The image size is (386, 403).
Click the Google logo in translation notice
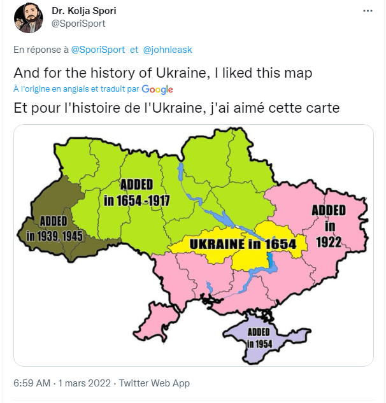click(x=157, y=90)
